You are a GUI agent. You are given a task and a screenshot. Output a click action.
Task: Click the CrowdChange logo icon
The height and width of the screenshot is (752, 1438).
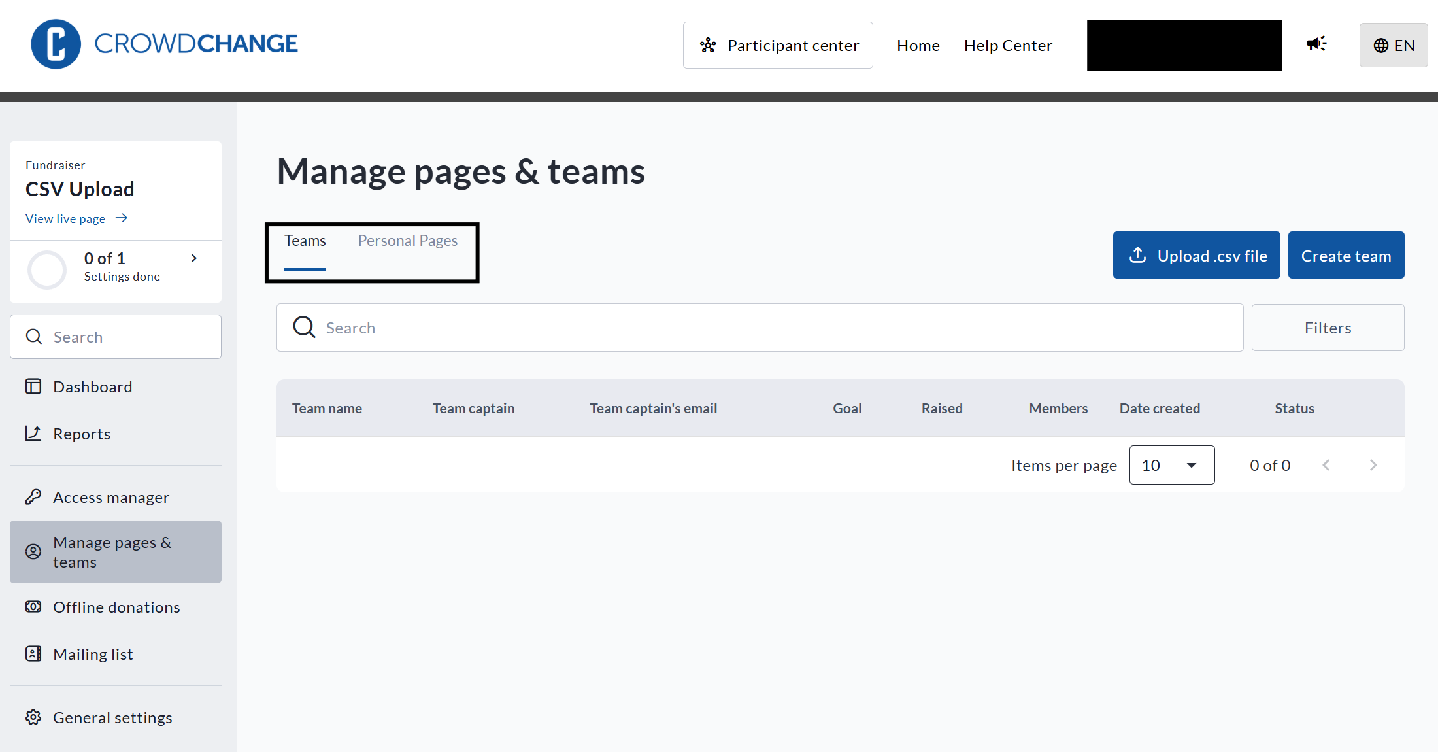pos(56,44)
